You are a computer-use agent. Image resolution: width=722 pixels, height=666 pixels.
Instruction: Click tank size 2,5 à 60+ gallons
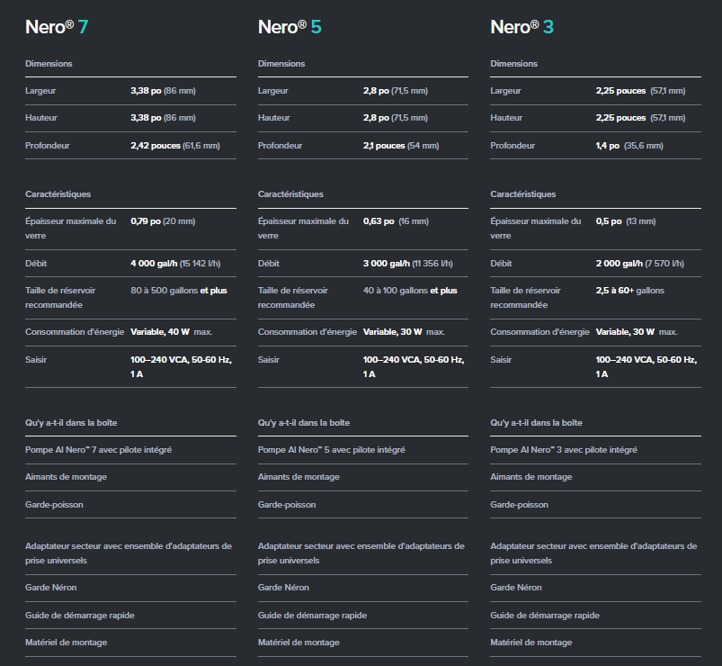[x=630, y=291]
